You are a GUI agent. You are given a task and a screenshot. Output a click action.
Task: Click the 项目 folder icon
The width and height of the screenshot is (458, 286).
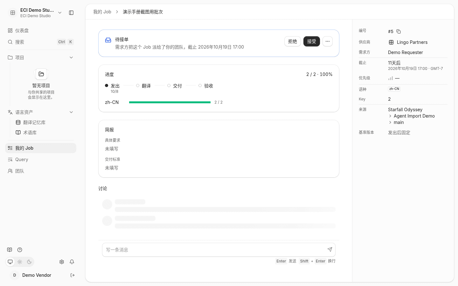tap(10, 58)
